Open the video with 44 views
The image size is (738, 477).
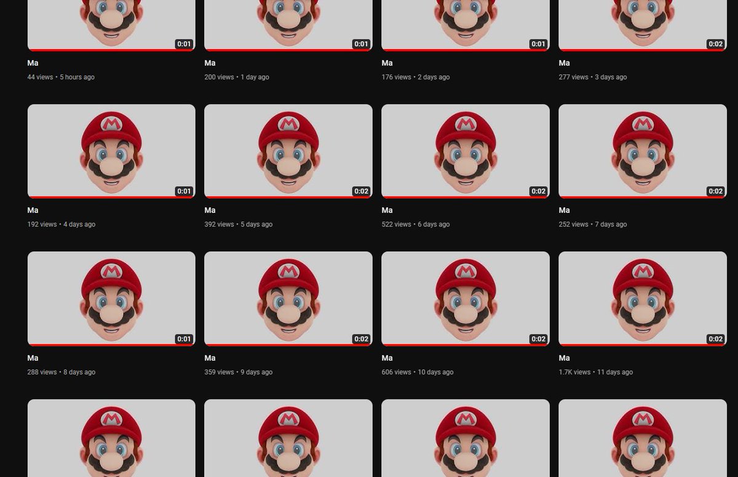111,25
